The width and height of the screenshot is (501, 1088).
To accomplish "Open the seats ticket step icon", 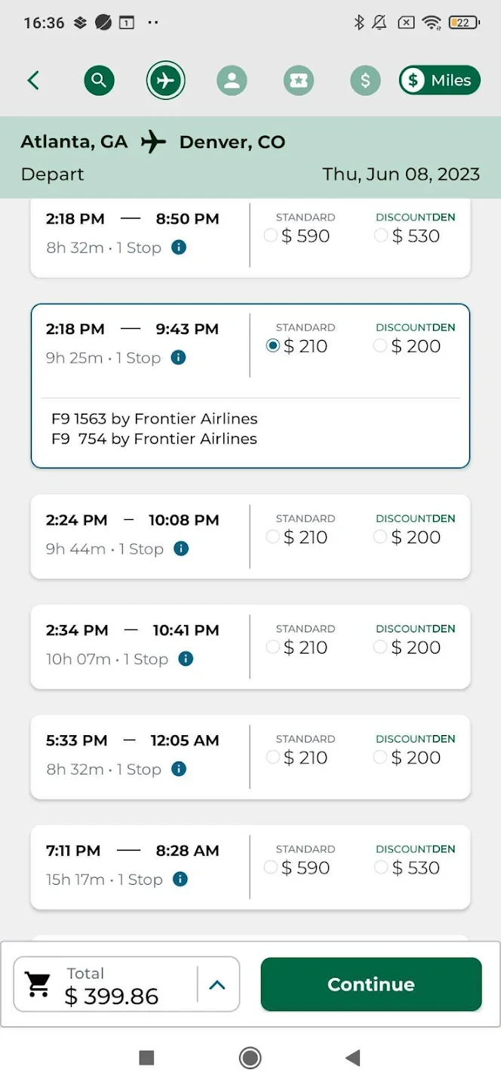I will [x=299, y=81].
